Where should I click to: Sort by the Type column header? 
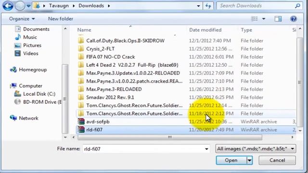coord(246,30)
